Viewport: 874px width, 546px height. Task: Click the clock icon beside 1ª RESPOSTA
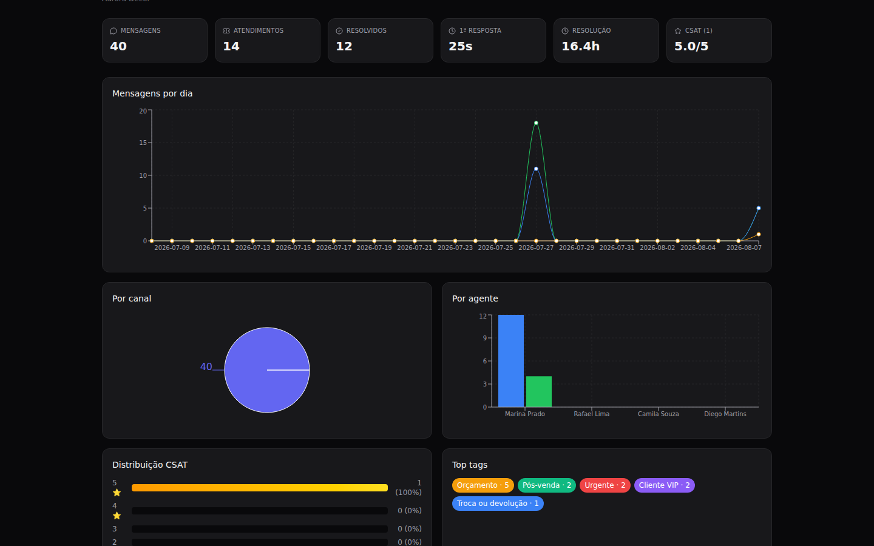coord(452,31)
